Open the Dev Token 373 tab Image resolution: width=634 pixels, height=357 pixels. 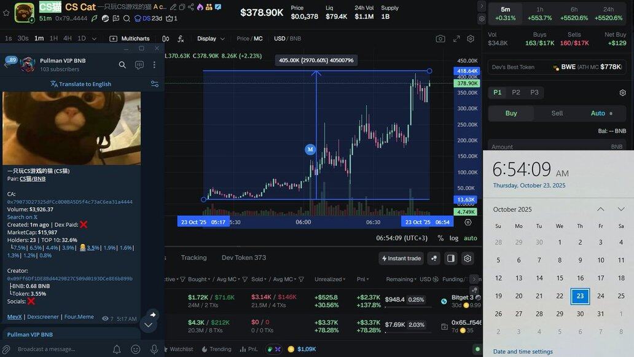[244, 258]
